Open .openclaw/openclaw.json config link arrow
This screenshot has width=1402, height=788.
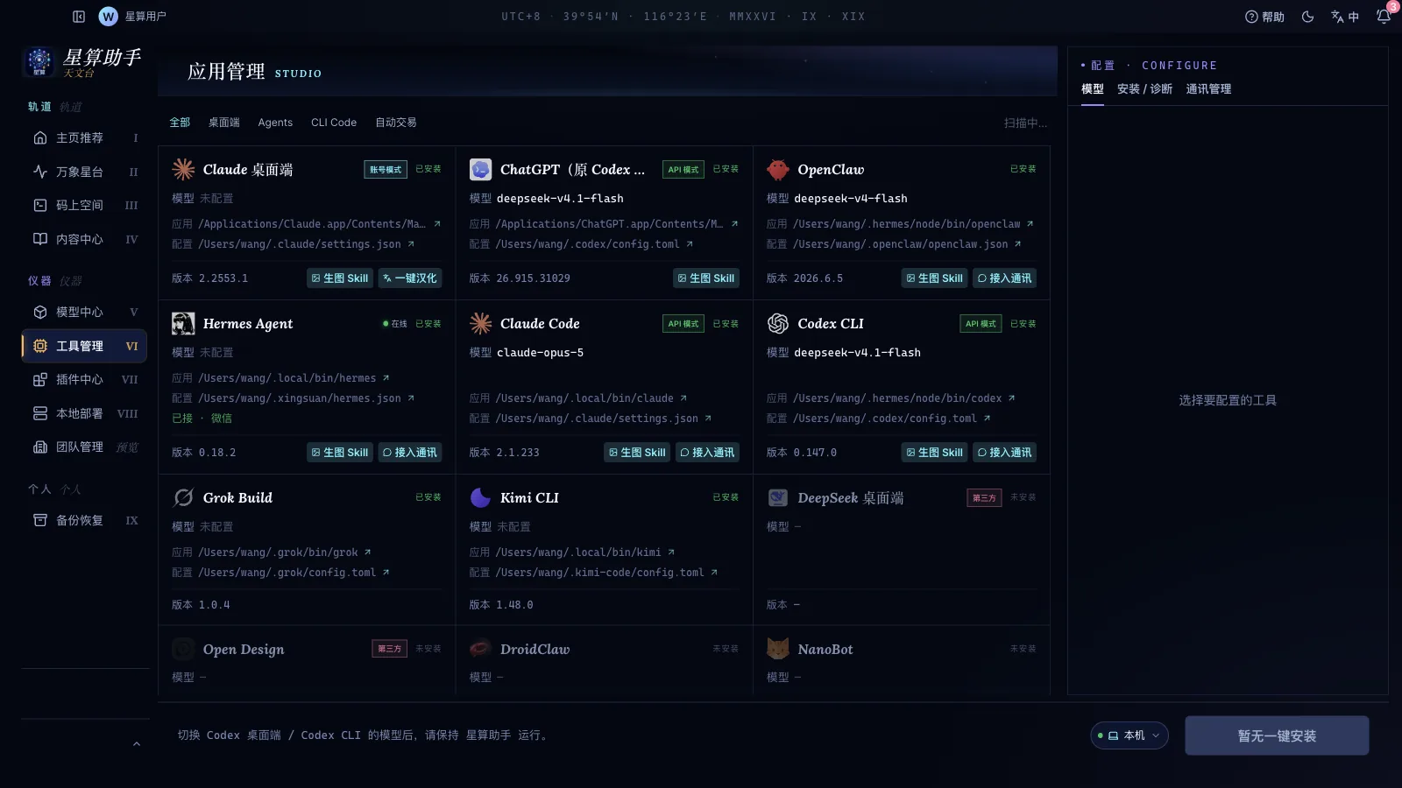click(1017, 244)
